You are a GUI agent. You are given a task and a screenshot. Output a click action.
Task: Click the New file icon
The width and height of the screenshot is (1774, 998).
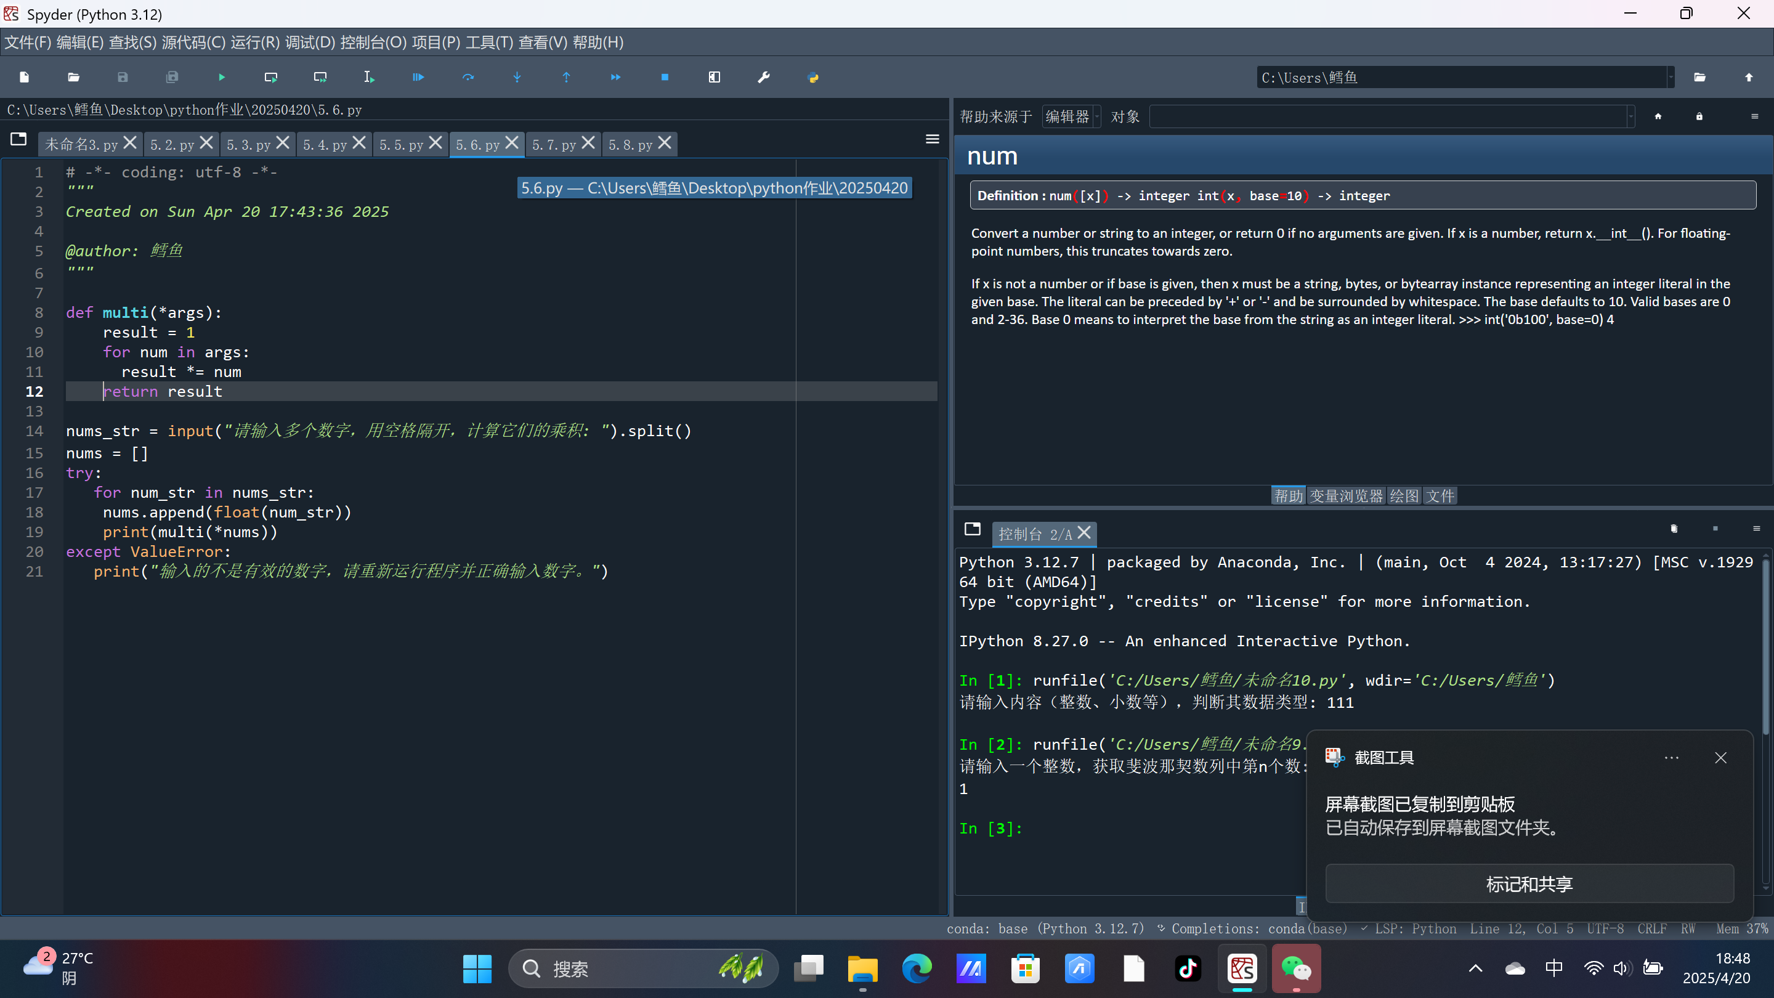tap(24, 77)
